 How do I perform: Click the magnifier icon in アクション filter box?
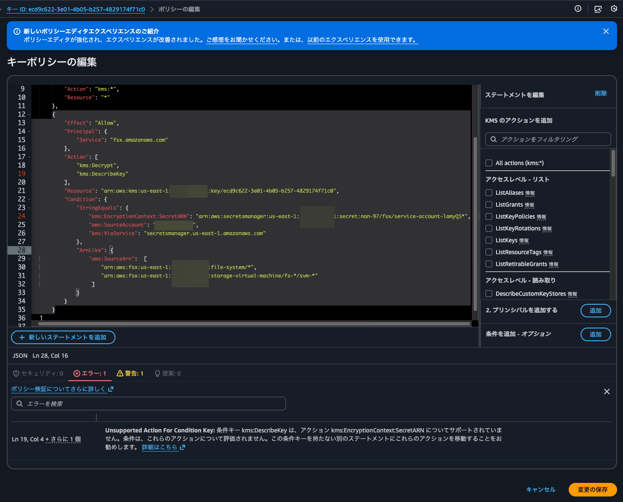pos(493,139)
